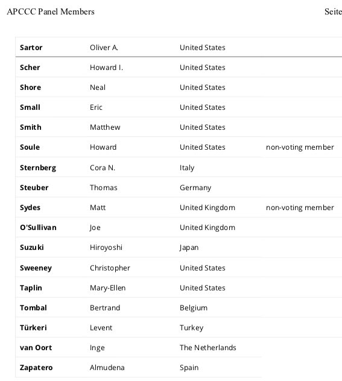Click Christopher in the Sweeney row
The image size is (342, 381).
(x=110, y=267)
